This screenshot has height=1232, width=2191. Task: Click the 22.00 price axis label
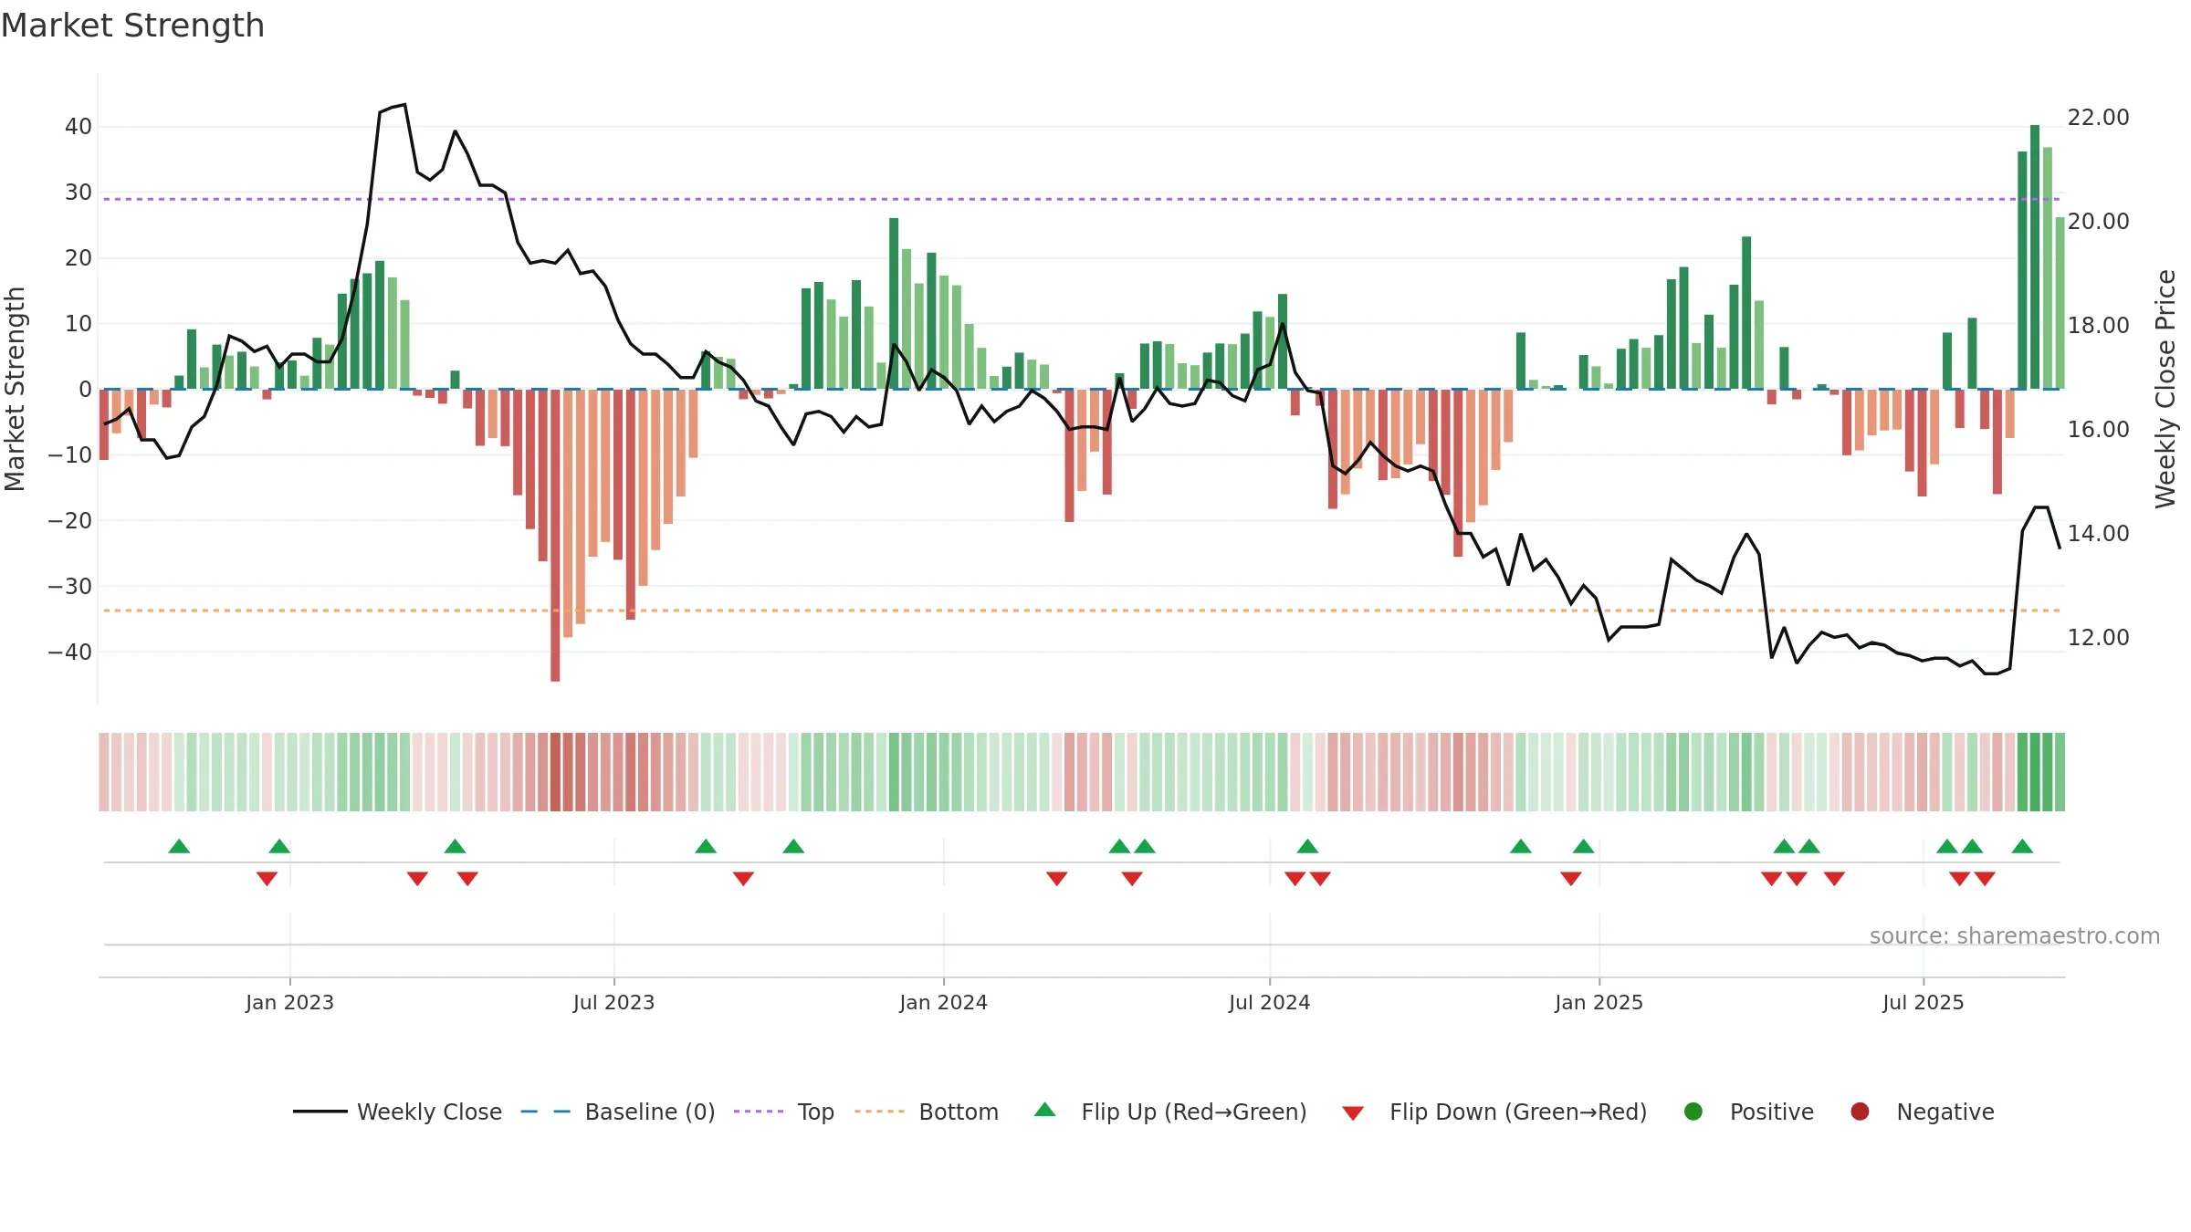pyautogui.click(x=2098, y=118)
